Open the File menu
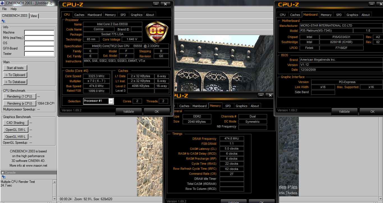This screenshot has width=383, height=203. [4, 9]
